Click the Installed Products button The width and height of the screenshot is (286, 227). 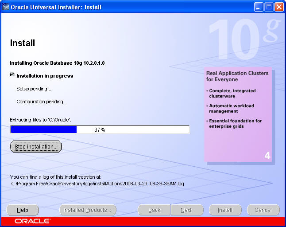(x=88, y=210)
